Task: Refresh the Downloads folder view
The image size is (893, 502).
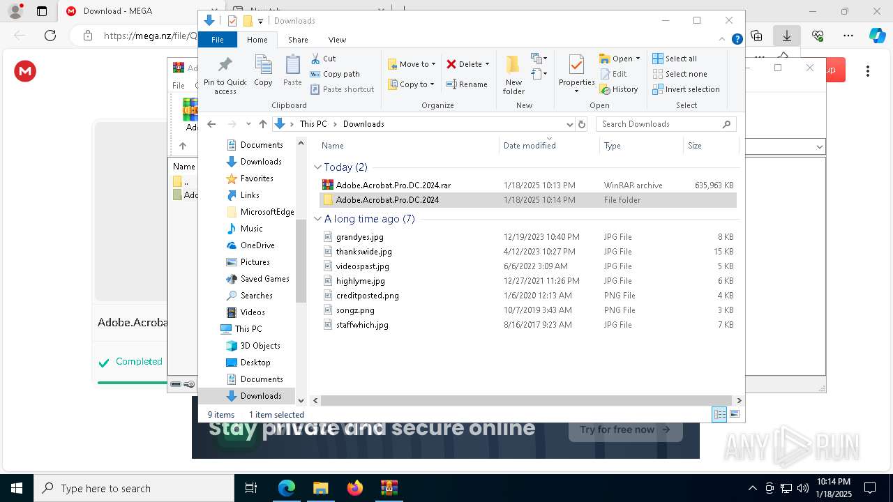Action: coord(582,124)
